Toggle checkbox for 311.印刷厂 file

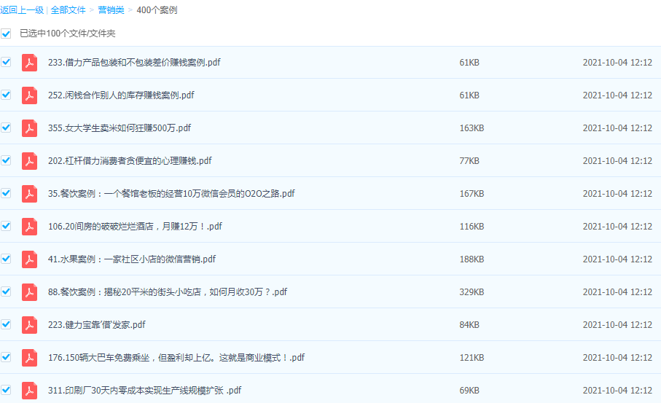coord(7,390)
